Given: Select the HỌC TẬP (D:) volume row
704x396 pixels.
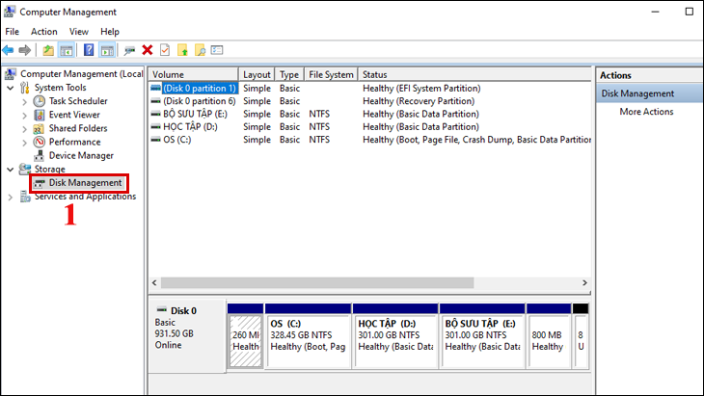Looking at the screenshot, I should click(x=370, y=127).
